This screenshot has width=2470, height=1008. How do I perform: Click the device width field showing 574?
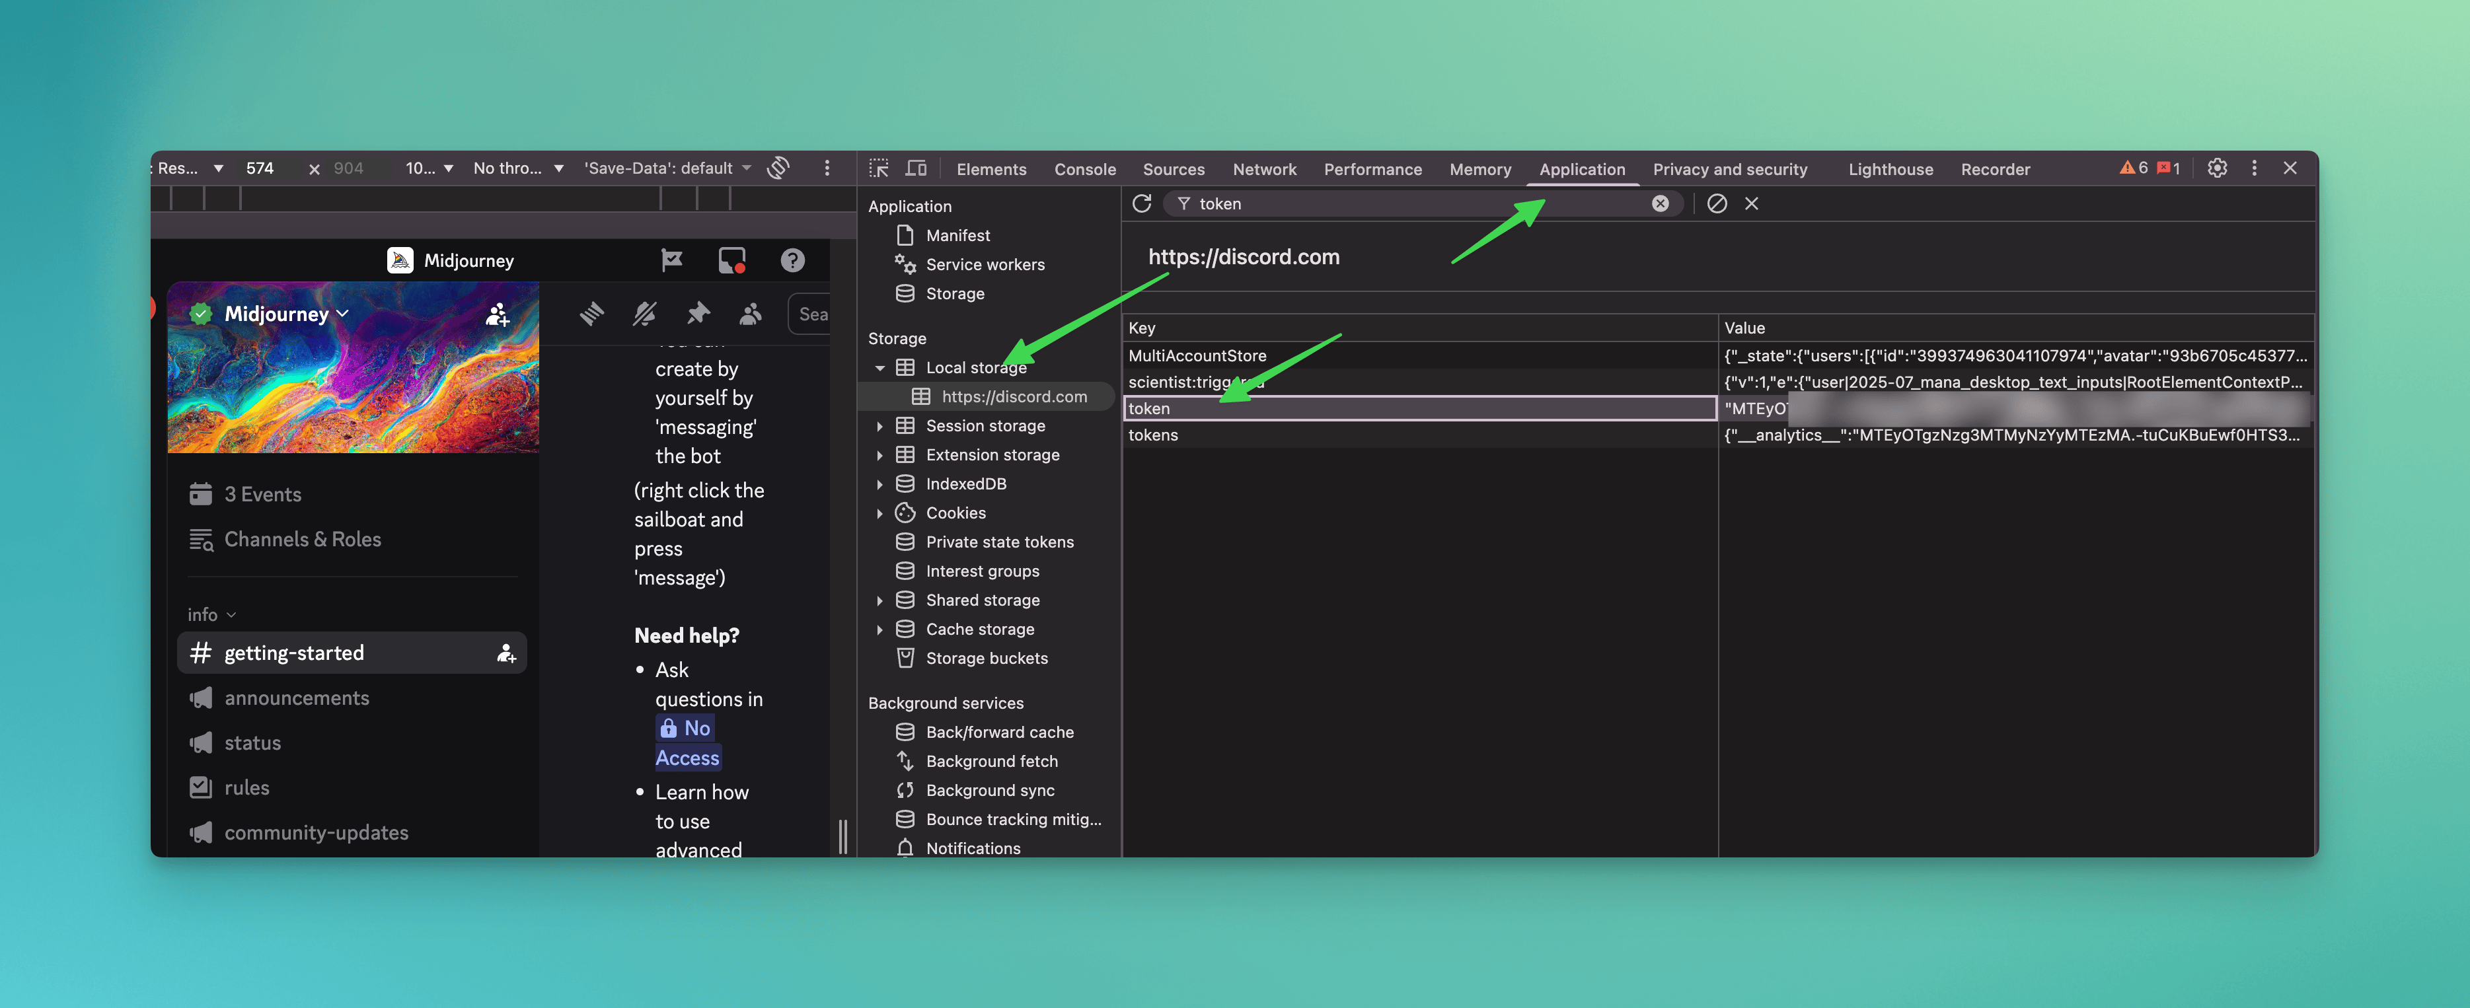coord(260,168)
